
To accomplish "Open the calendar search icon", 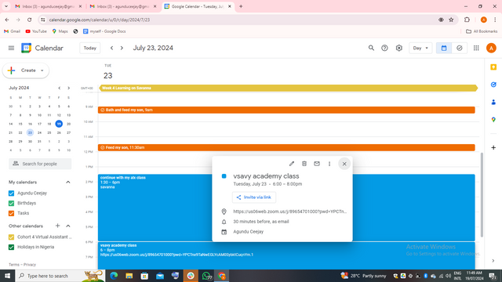I will pos(371,48).
